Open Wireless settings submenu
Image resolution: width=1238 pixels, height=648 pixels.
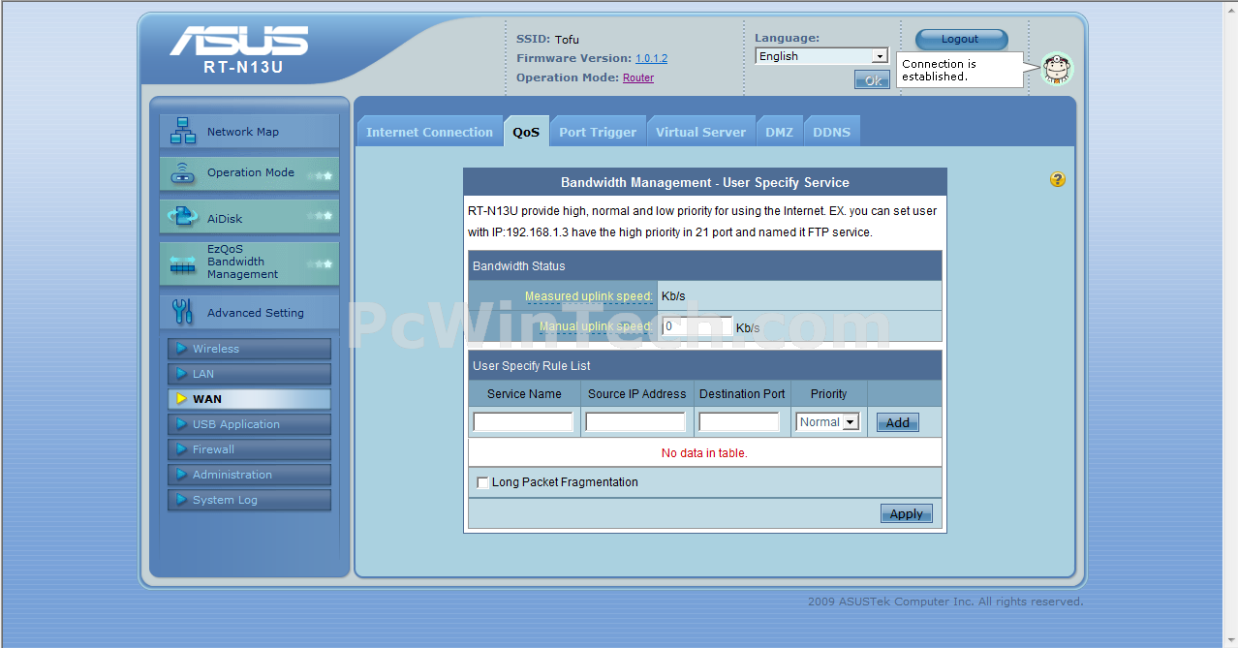point(249,349)
